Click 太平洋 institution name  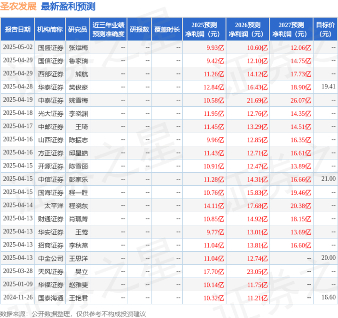click(x=54, y=206)
